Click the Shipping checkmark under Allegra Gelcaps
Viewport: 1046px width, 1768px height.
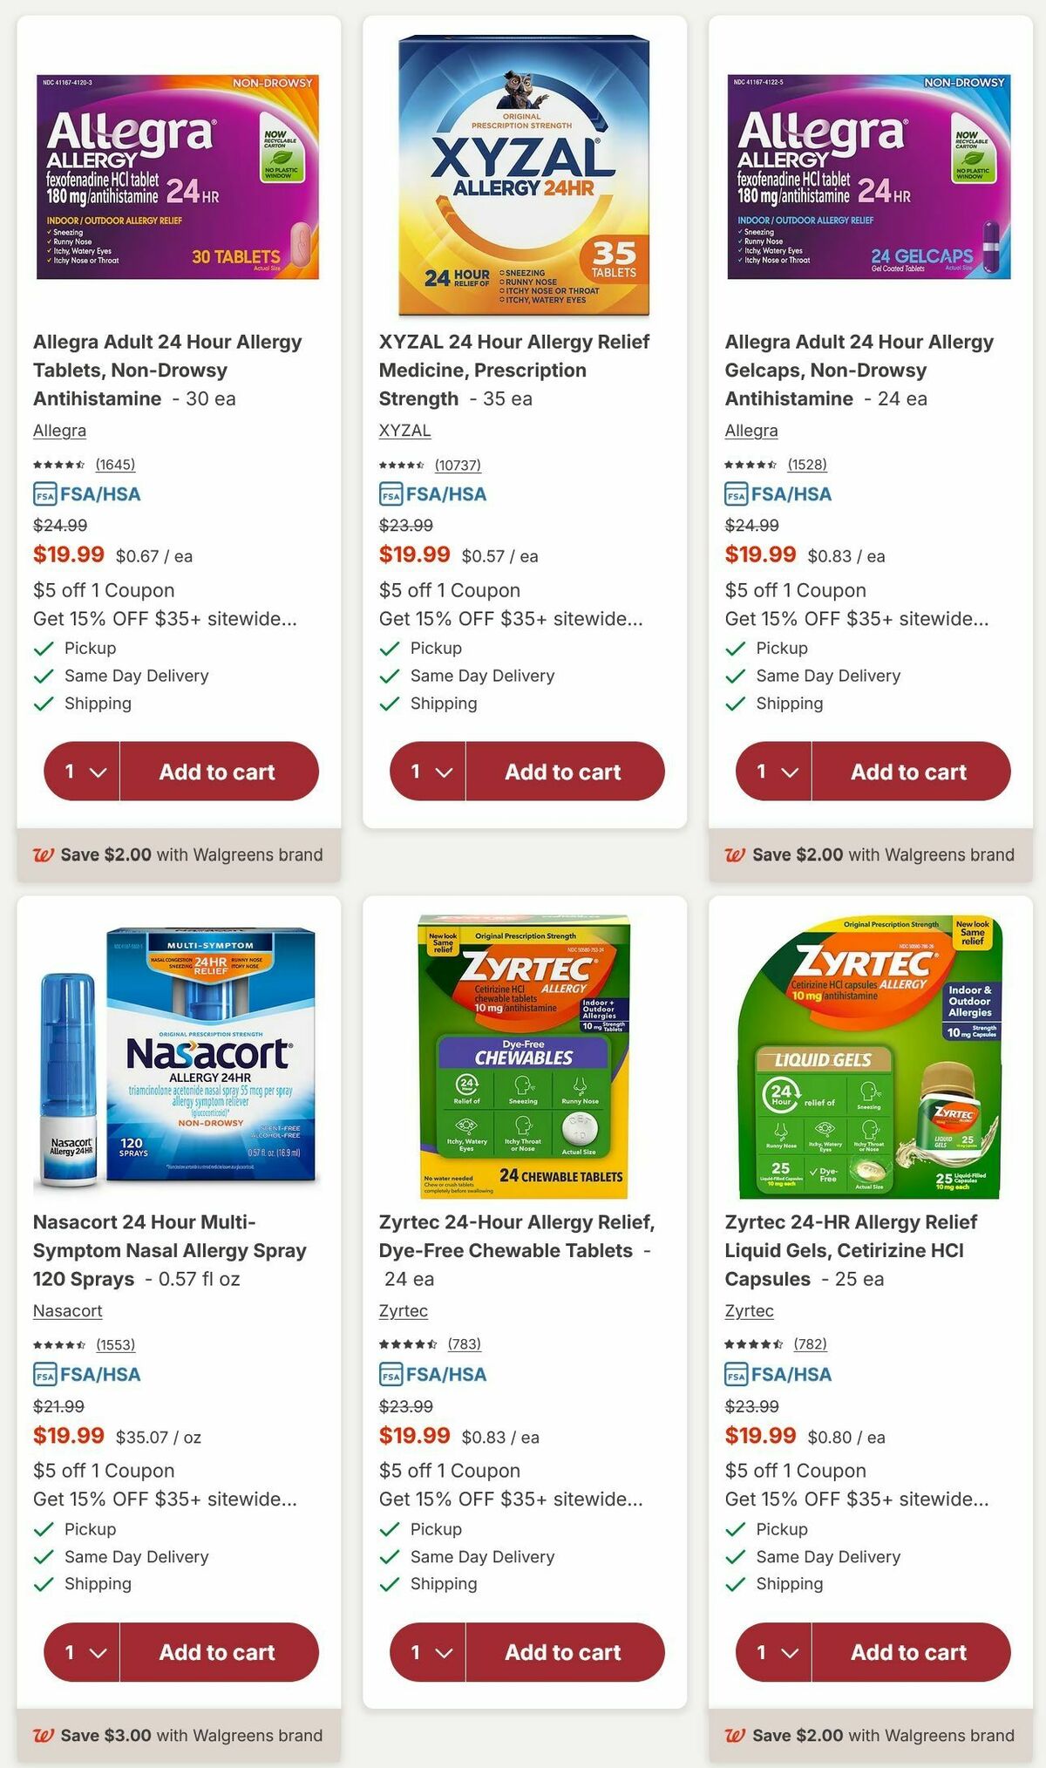coord(735,703)
